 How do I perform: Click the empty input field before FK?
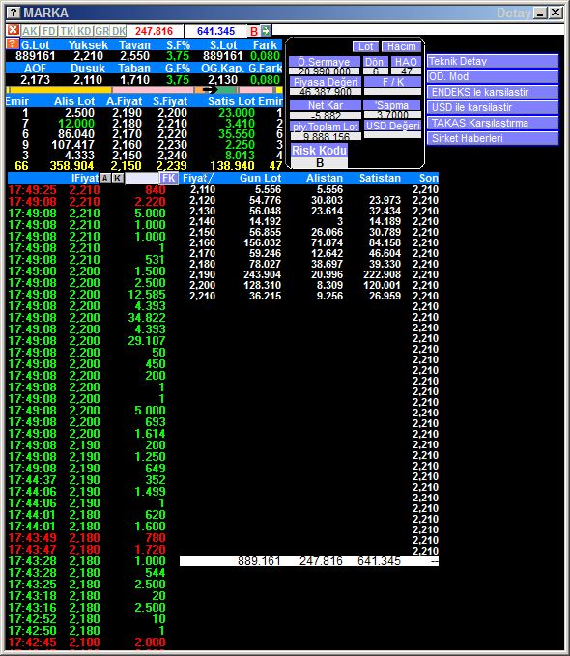142,178
